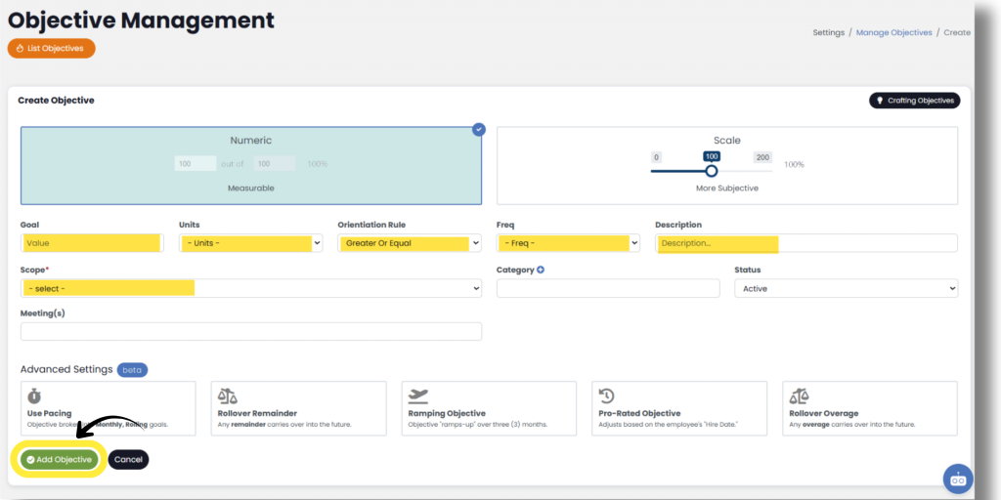Click the Scale slider handle at 100
Image resolution: width=1001 pixels, height=500 pixels.
pos(712,171)
